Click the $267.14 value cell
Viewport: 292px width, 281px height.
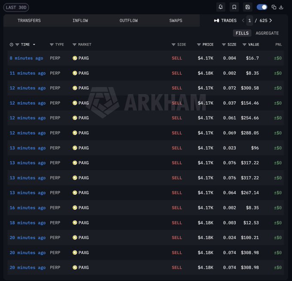pyautogui.click(x=250, y=193)
